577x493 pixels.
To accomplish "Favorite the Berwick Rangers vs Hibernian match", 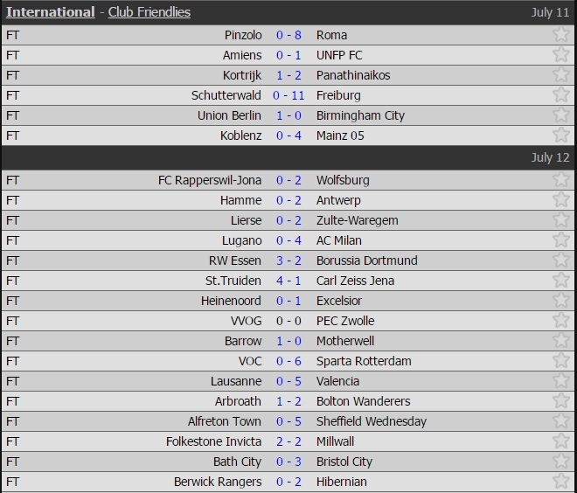I will coord(560,482).
